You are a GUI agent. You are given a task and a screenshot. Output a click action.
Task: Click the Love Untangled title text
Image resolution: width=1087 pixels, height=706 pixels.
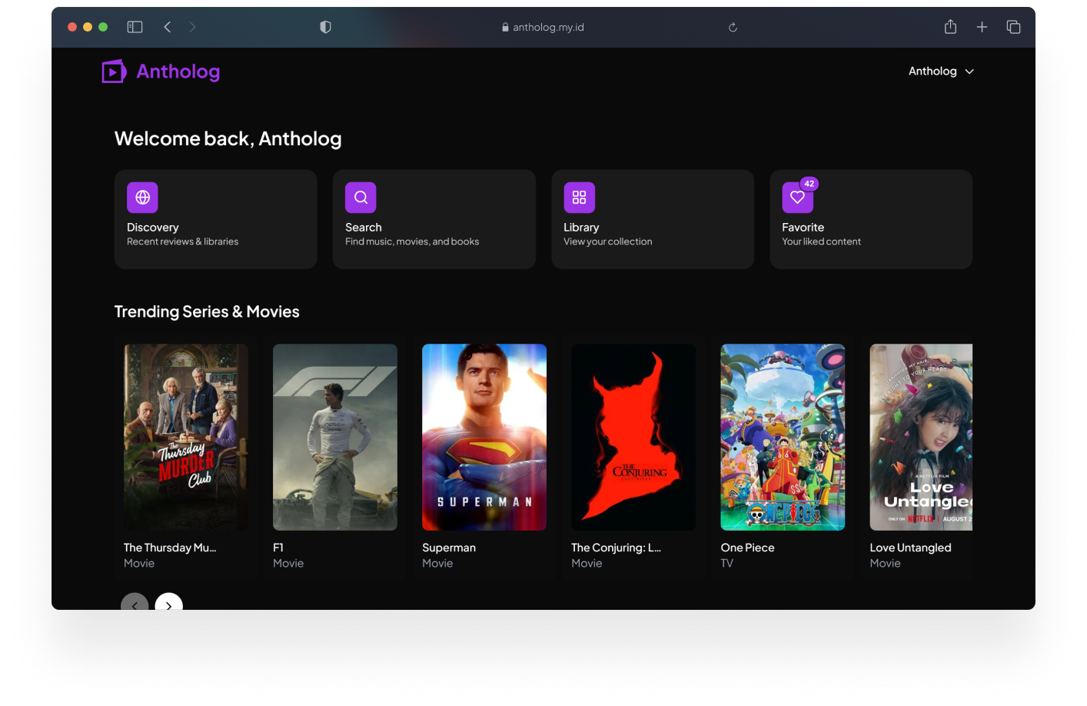[x=910, y=548]
